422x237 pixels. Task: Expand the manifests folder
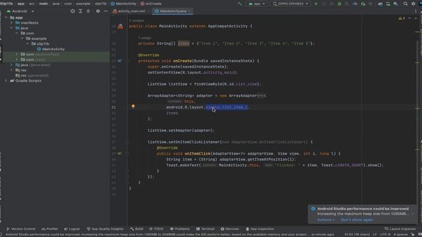[12, 23]
